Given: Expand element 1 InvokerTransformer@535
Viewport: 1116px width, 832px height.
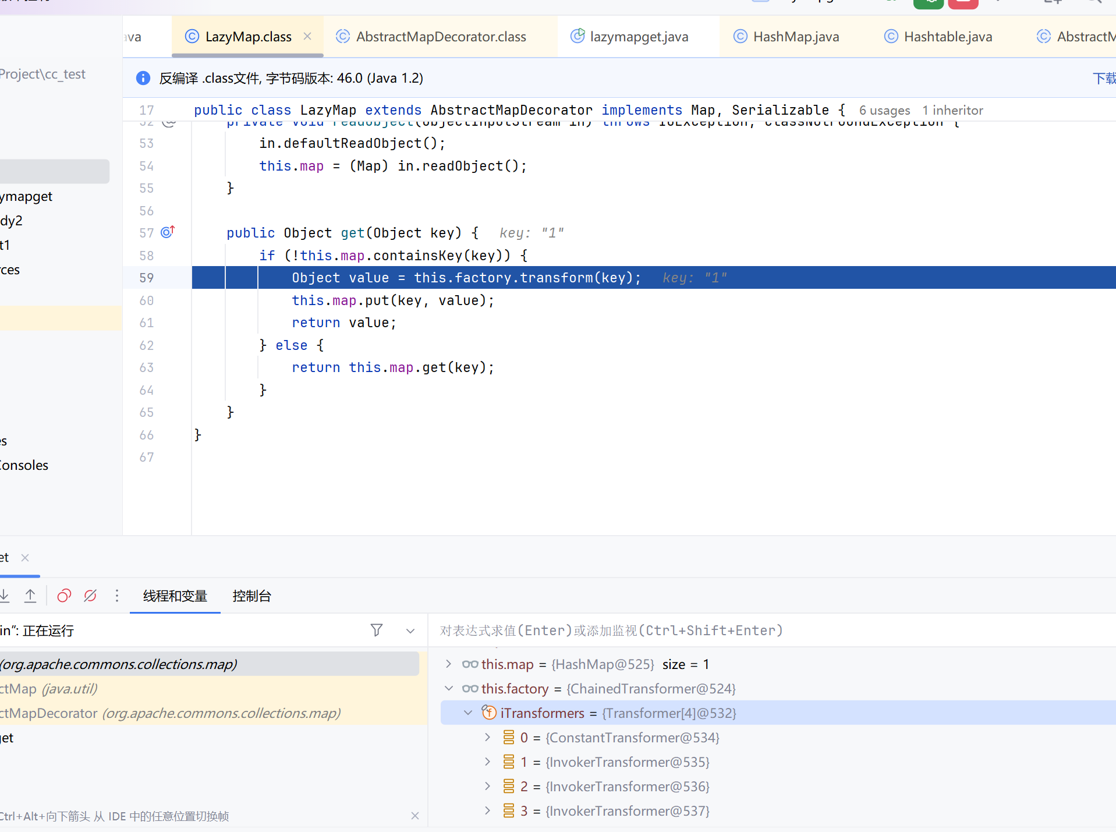Looking at the screenshot, I should [x=487, y=762].
